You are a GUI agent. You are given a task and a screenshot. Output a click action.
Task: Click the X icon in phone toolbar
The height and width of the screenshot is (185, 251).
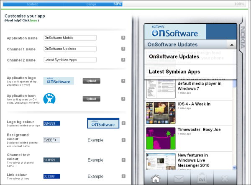225,179
